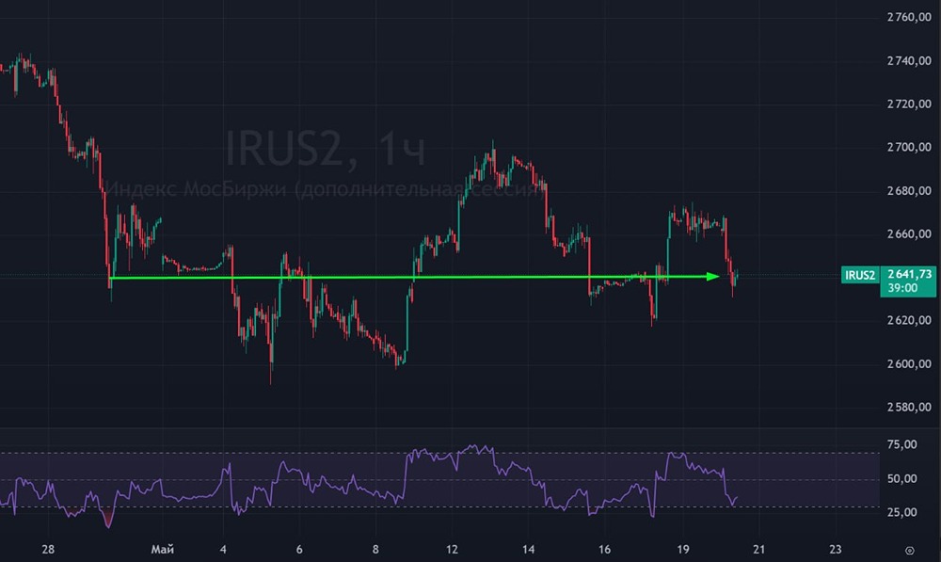Click the 2 680,00 price level
The height and width of the screenshot is (562, 941).
[909, 191]
